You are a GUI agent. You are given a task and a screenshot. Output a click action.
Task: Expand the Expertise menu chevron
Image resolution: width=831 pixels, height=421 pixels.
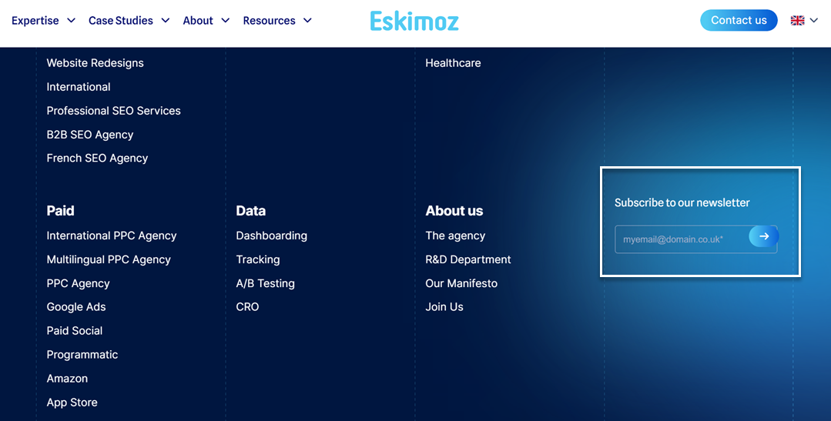click(71, 21)
